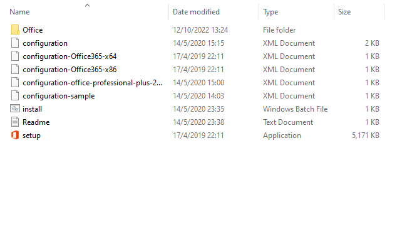Viewport: 417px width, 239px height.
Task: Click the configuration-sample file icon
Action: point(15,95)
